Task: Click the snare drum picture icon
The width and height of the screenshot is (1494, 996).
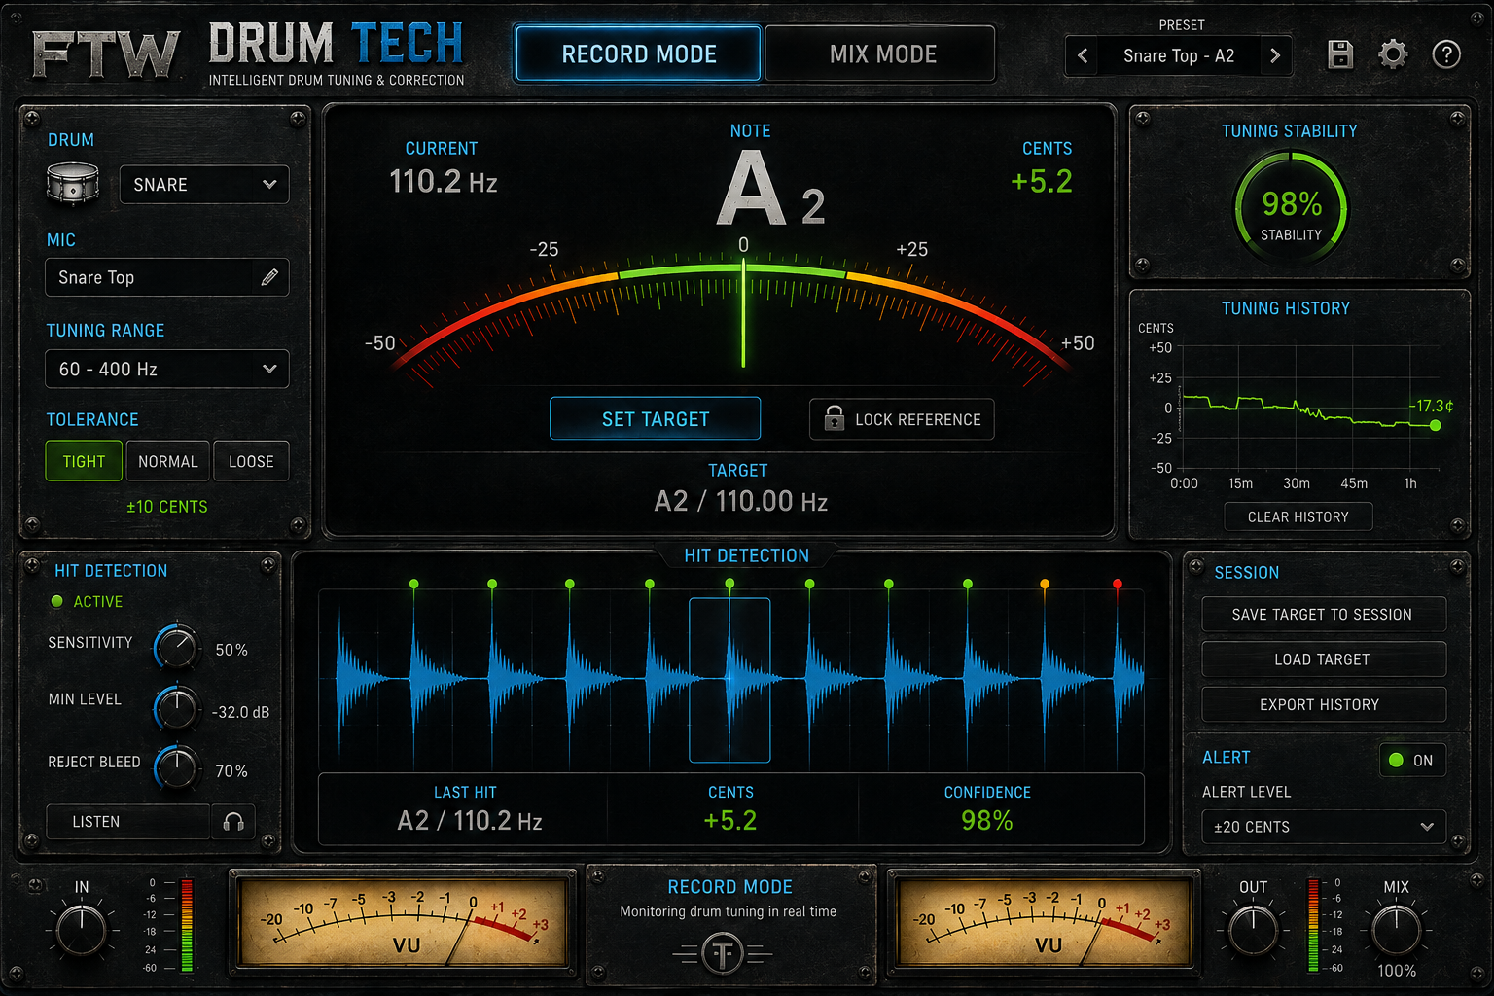Action: (x=73, y=184)
